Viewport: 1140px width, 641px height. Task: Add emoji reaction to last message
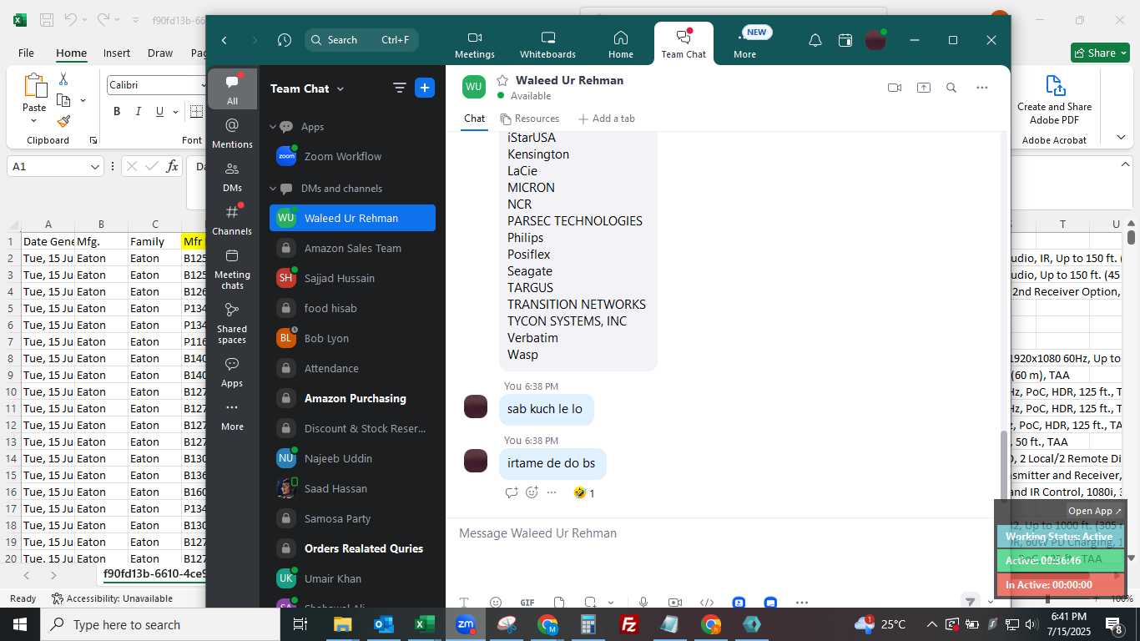pos(532,492)
